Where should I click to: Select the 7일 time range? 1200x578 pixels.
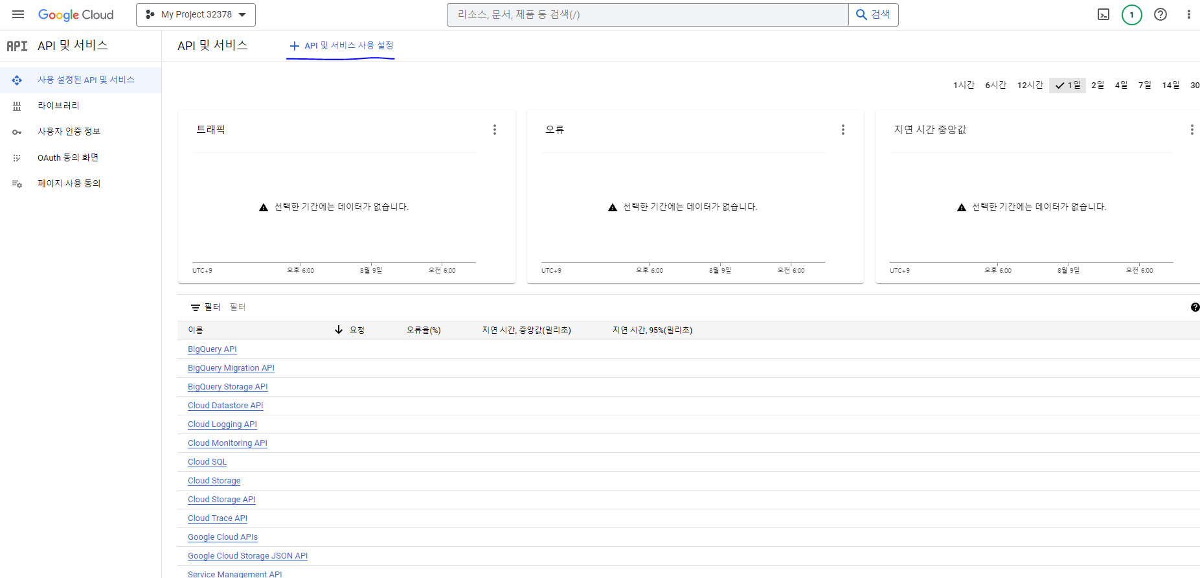pos(1145,85)
